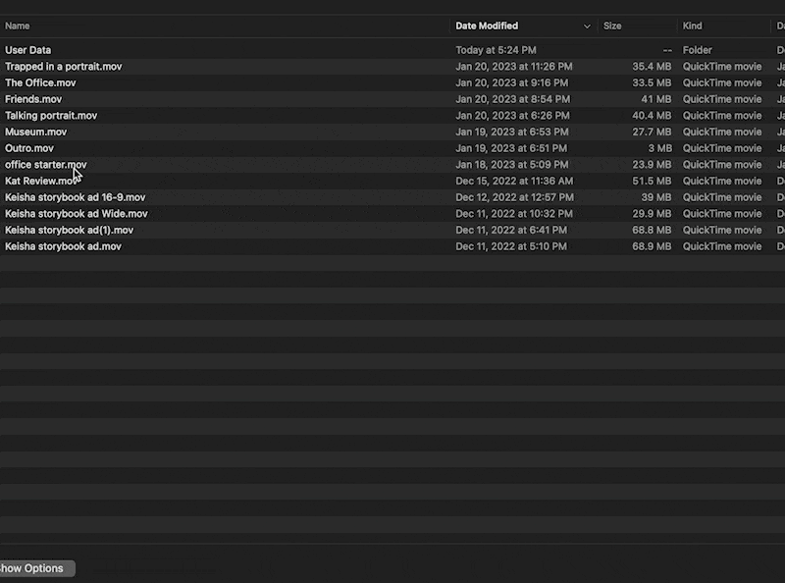The image size is (785, 583).
Task: Click date Jan 18, 2023 at 5:09 PM
Action: (512, 165)
